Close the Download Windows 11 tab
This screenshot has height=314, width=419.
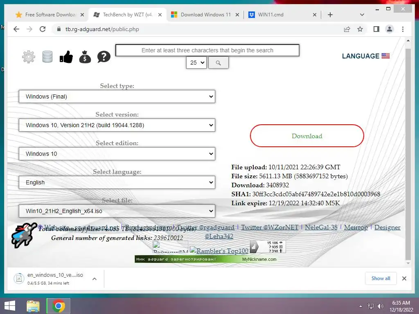click(237, 15)
